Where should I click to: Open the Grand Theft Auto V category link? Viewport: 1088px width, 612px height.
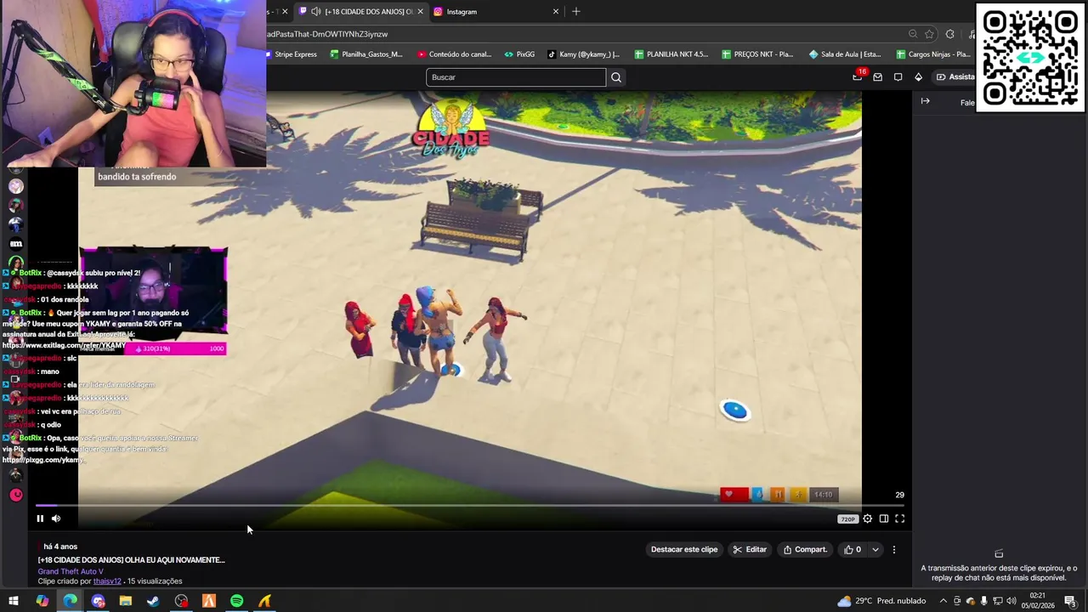pos(71,571)
